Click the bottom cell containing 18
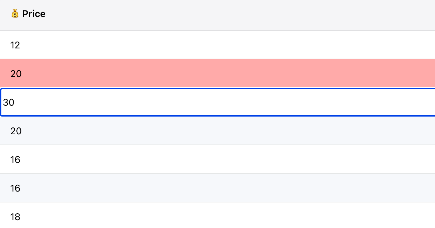The width and height of the screenshot is (435, 228). [15, 216]
